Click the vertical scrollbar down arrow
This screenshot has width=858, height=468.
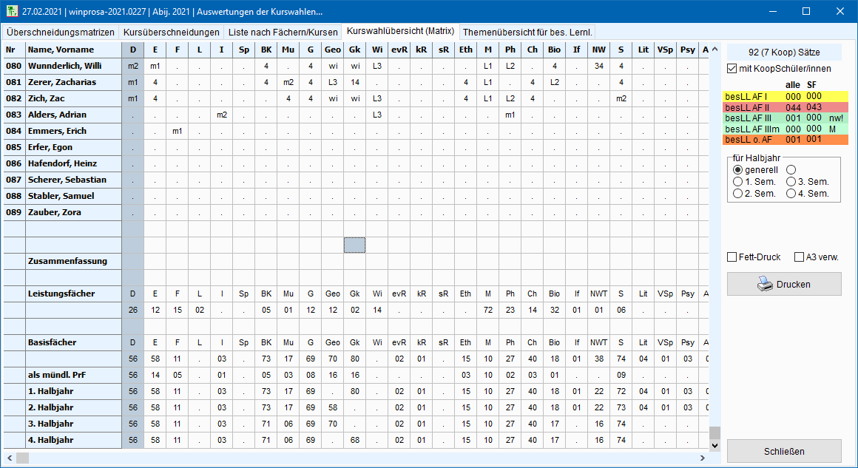tap(714, 446)
